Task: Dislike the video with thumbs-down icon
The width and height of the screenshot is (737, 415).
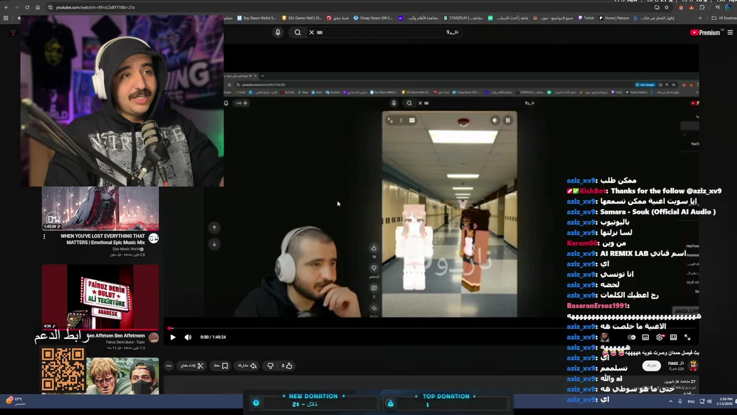Action: [x=271, y=365]
